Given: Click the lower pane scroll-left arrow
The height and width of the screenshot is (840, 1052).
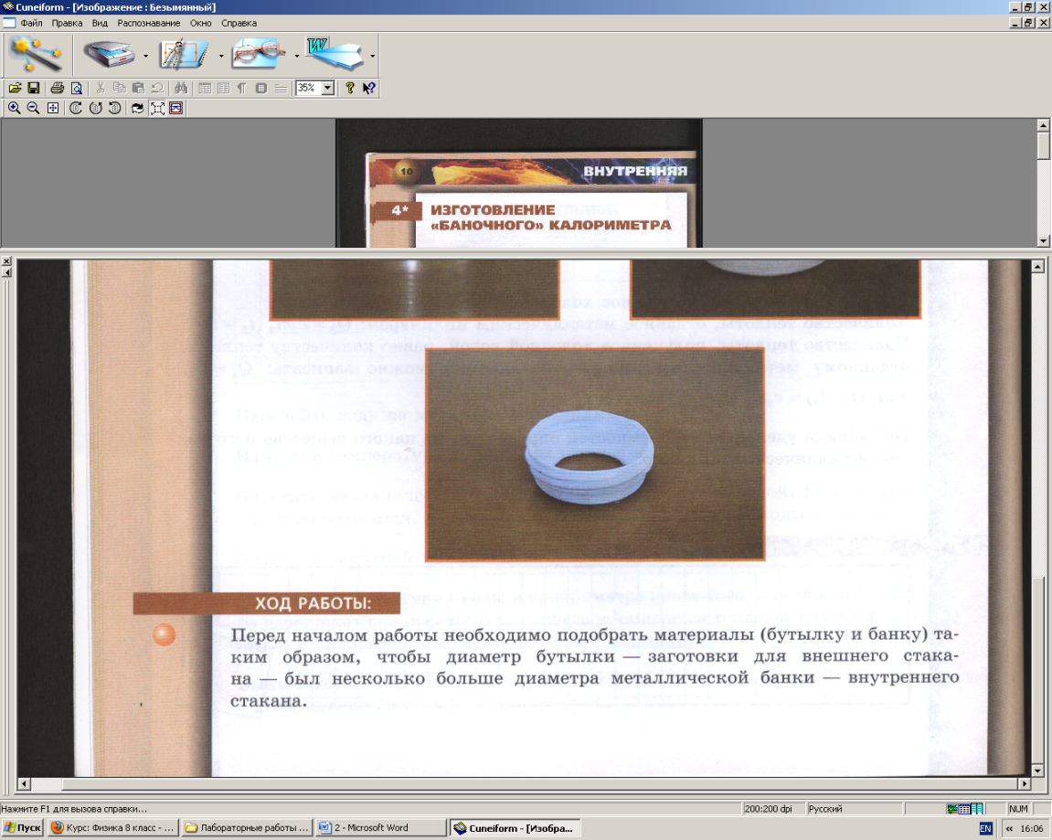Looking at the screenshot, I should (x=24, y=783).
